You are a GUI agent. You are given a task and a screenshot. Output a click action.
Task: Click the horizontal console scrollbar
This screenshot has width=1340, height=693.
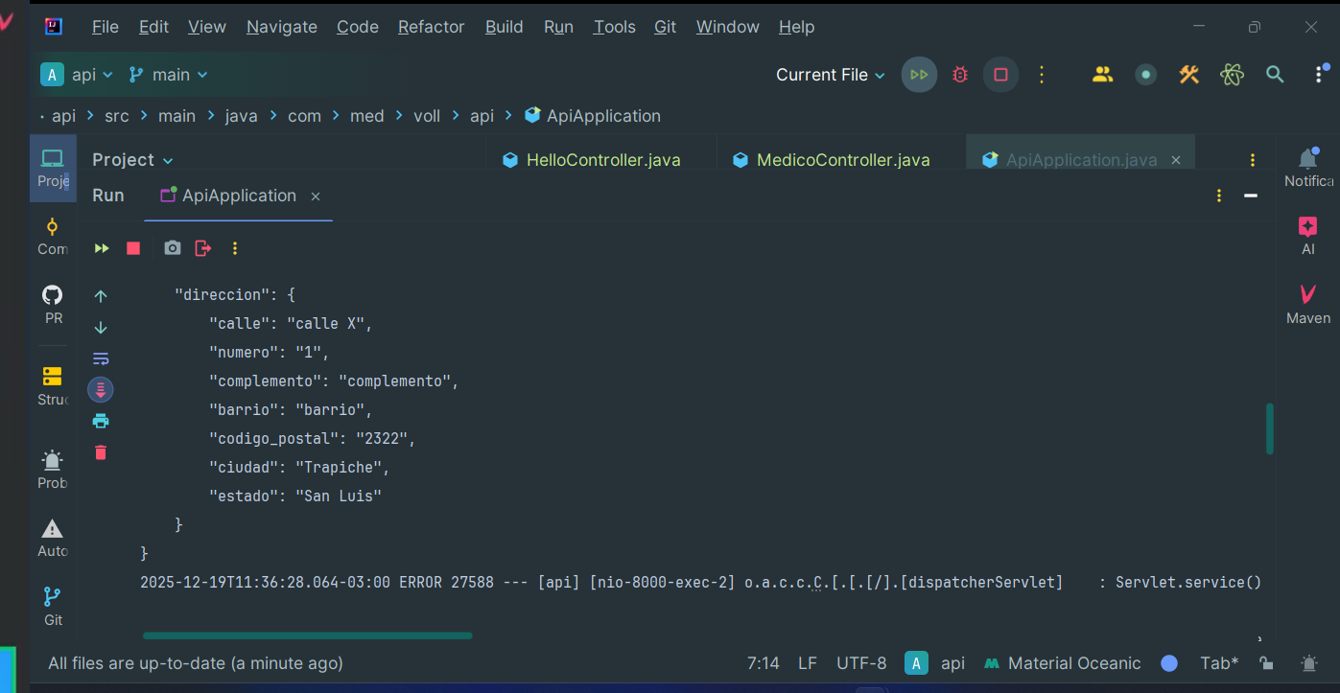pyautogui.click(x=307, y=635)
